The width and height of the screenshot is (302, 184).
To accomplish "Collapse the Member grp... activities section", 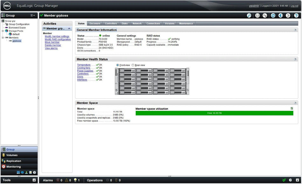I will (69, 29).
